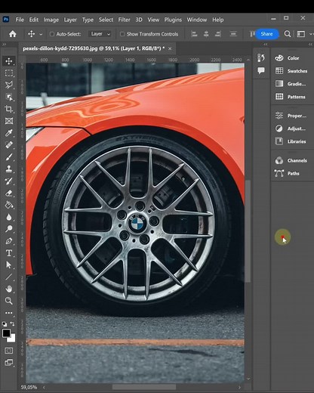314x393 pixels.
Task: Open the Patterns panel
Action: click(290, 97)
